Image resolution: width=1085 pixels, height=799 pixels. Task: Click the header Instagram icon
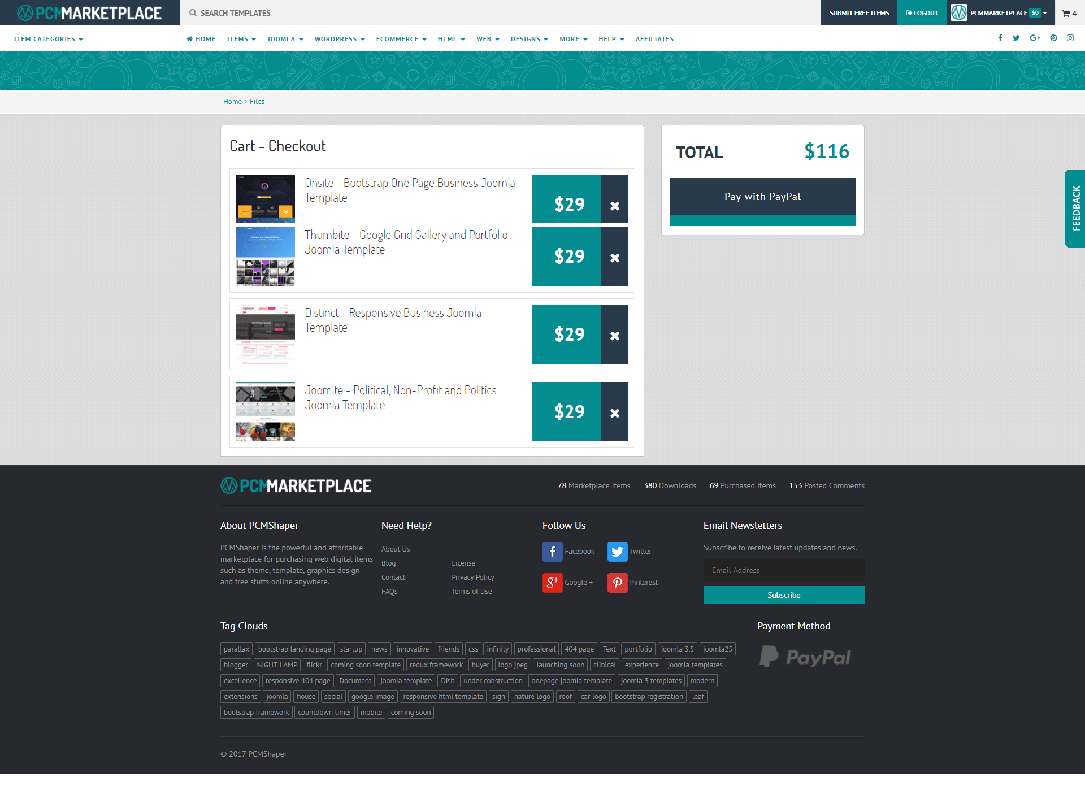(1070, 38)
